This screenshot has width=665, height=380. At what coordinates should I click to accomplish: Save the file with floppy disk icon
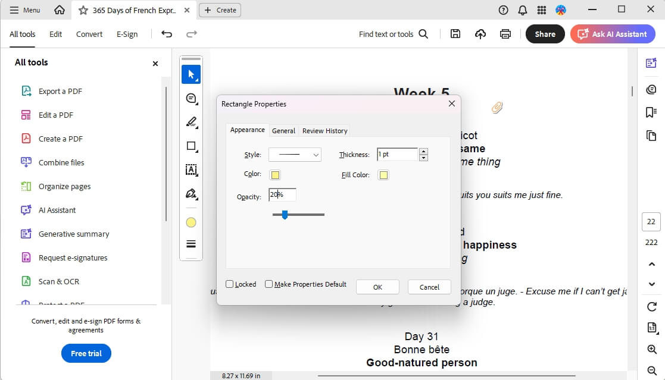point(455,34)
